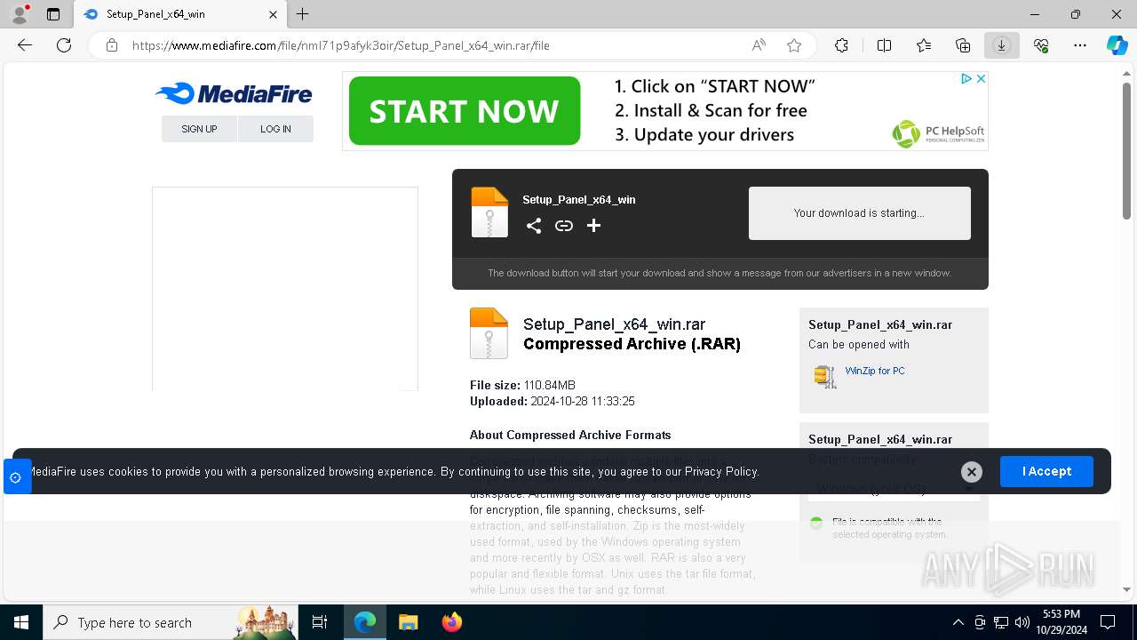This screenshot has height=640, width=1137.
Task: Dismiss the cookie banner X icon
Action: [972, 472]
